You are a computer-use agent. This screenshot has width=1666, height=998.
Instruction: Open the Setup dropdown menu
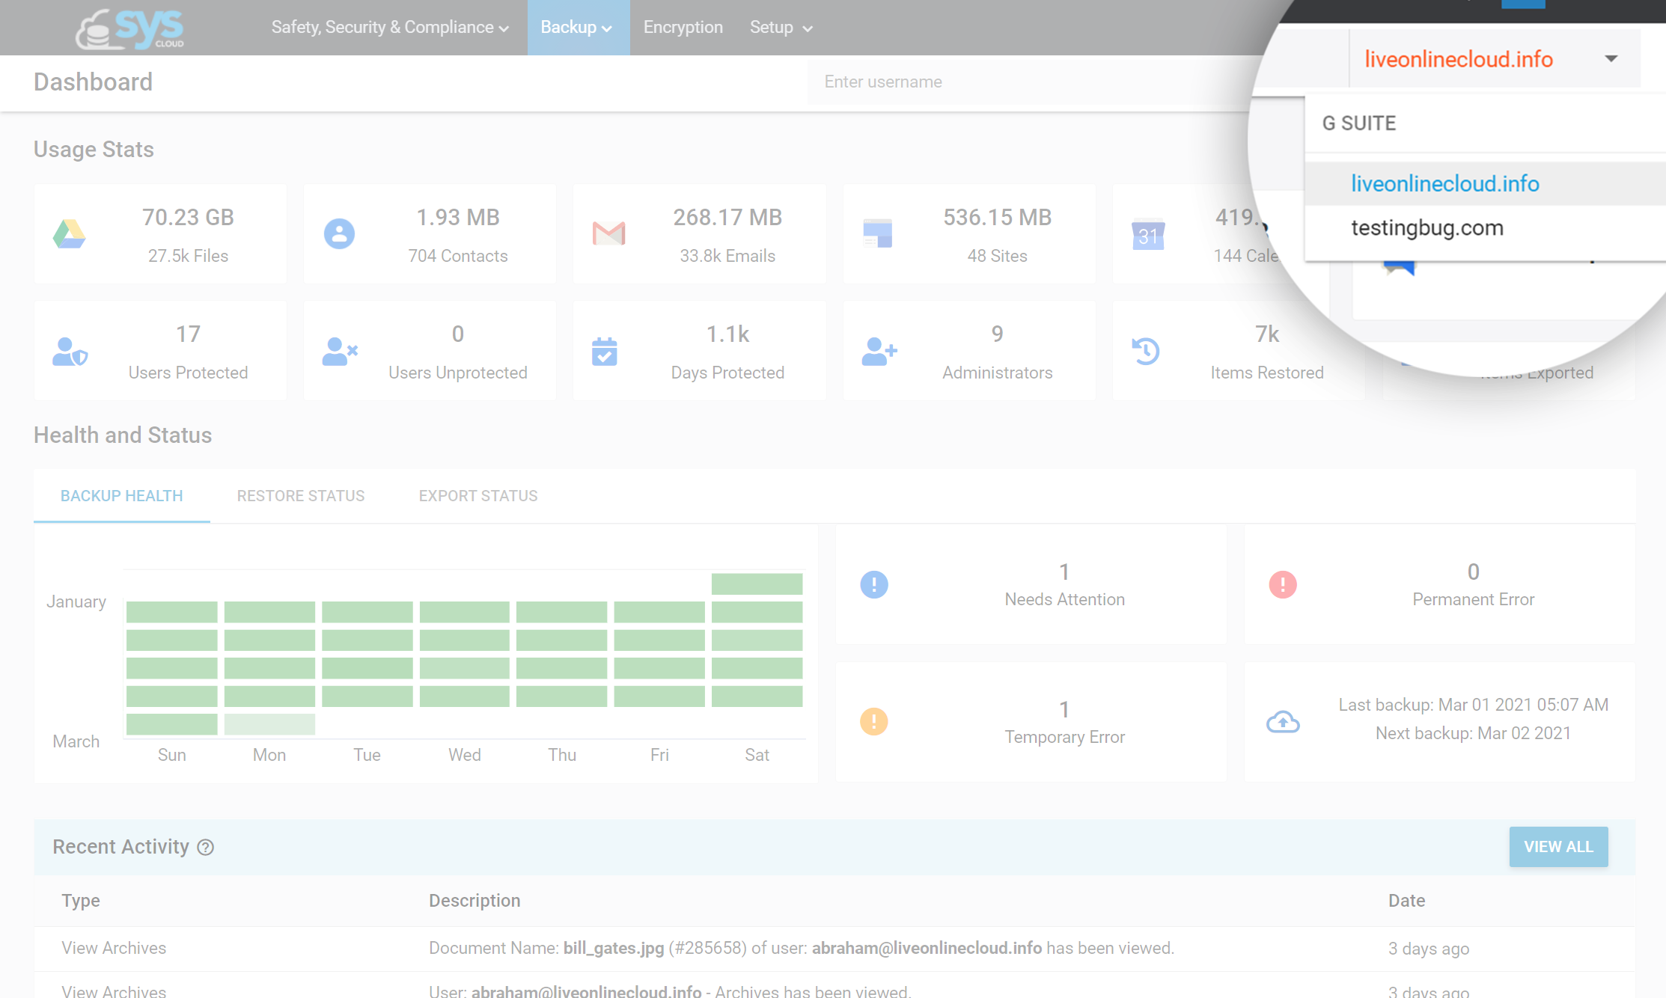click(x=781, y=28)
